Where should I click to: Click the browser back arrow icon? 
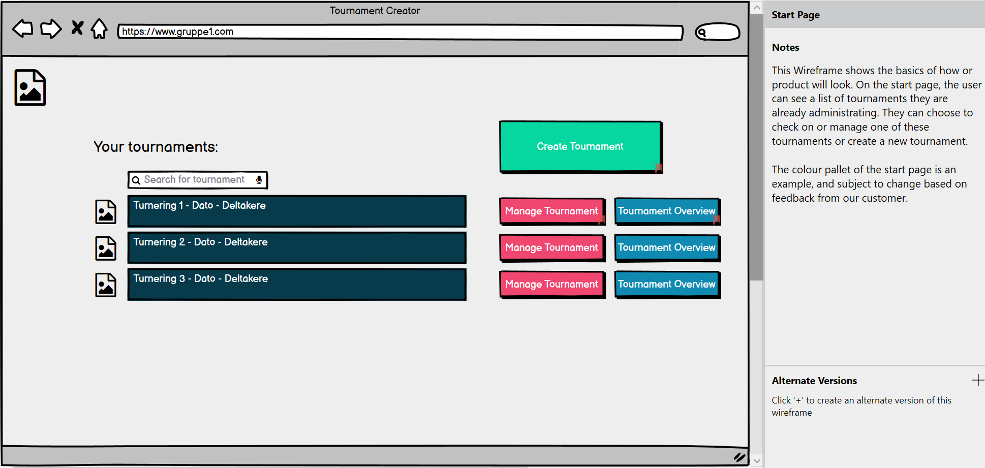pyautogui.click(x=22, y=28)
